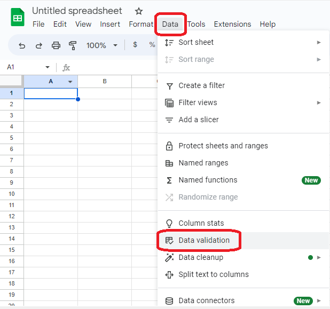This screenshot has height=309, width=330.
Task: Click the formula bar input
Action: [115, 68]
